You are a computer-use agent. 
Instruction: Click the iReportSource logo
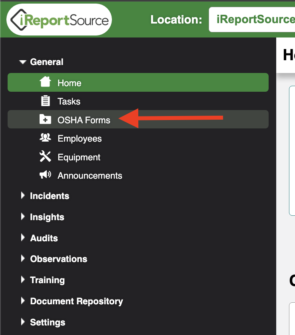tap(59, 20)
